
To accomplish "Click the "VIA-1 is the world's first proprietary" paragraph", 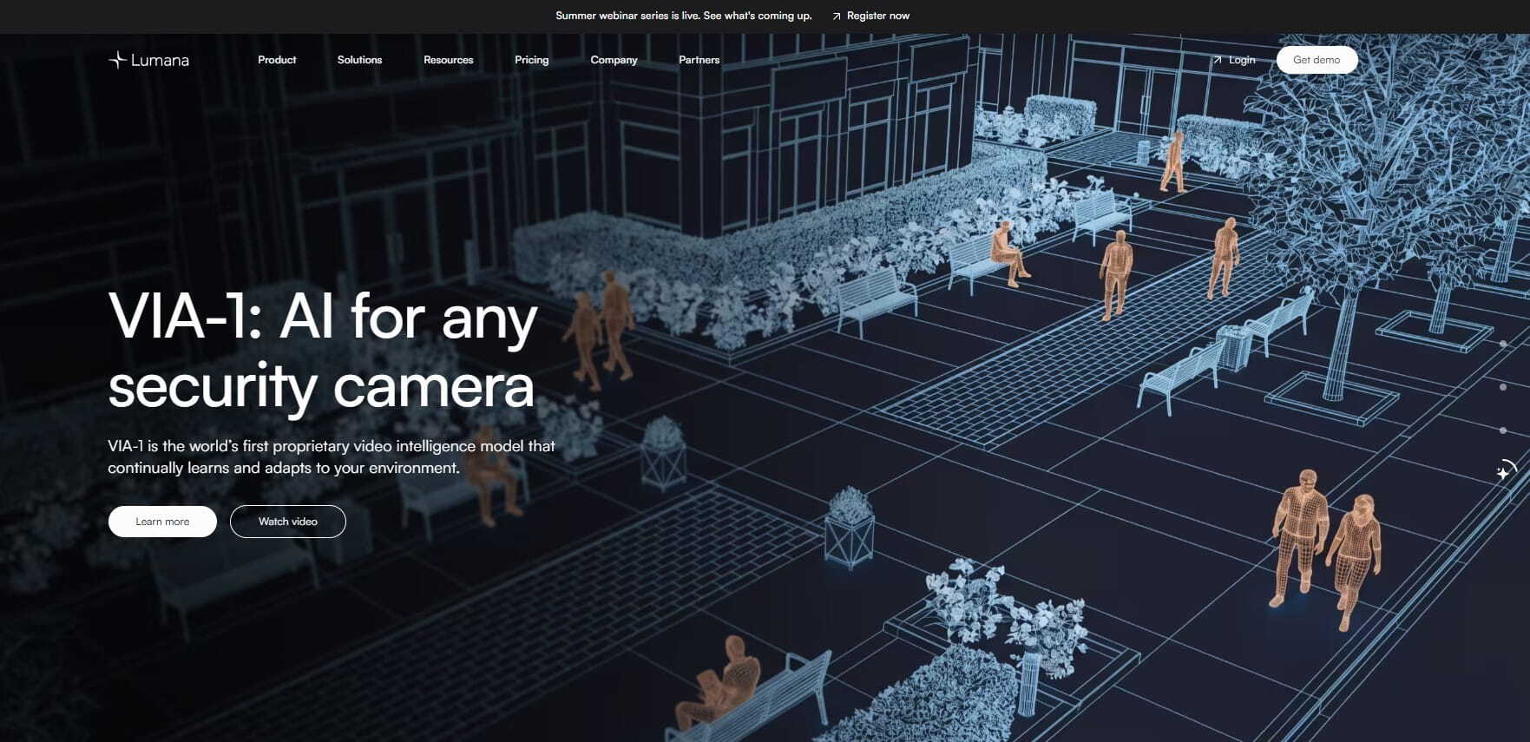I will point(332,456).
